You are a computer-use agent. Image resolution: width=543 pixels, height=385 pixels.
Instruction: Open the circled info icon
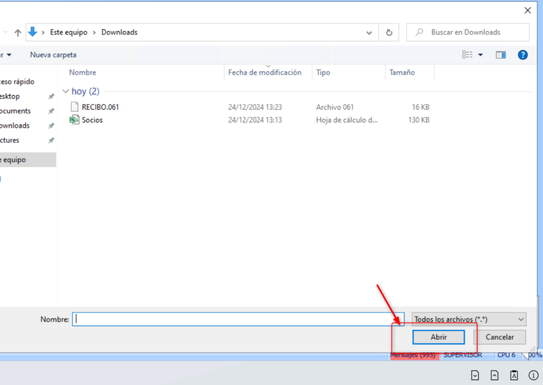pyautogui.click(x=533, y=375)
